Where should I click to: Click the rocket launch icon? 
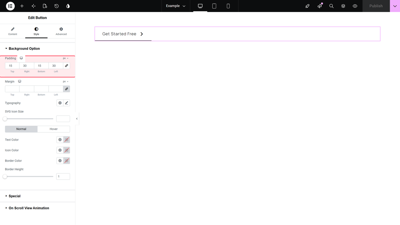pos(307,6)
